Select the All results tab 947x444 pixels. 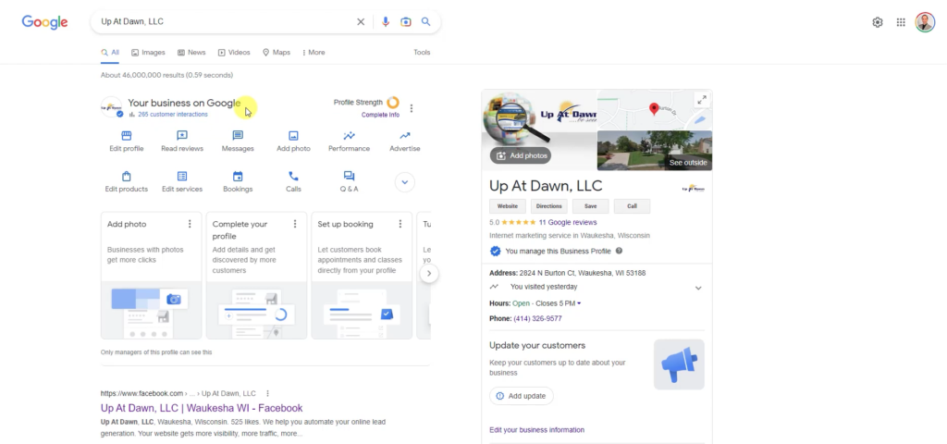point(110,53)
